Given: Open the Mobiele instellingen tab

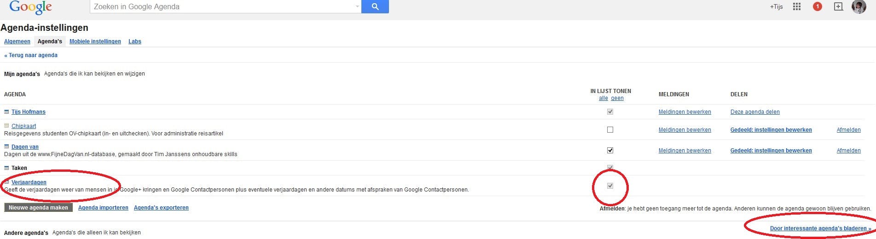Looking at the screenshot, I should [x=95, y=41].
